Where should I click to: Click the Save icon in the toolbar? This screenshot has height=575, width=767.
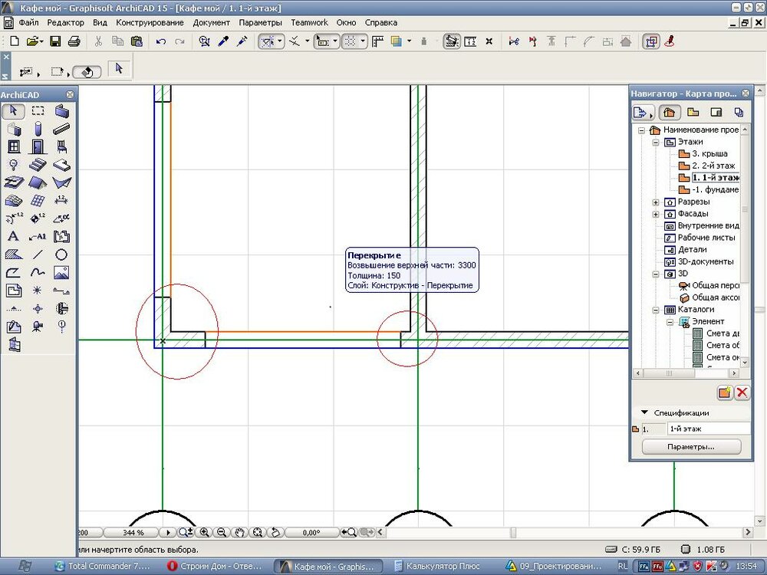click(55, 41)
